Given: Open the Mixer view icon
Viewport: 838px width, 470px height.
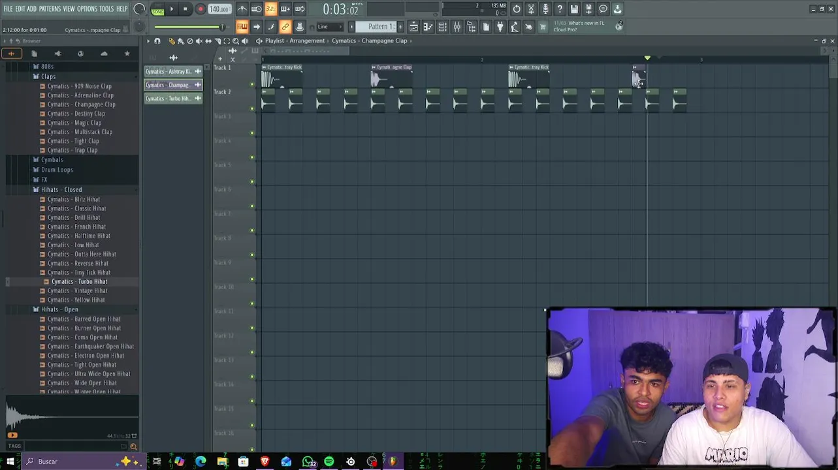Looking at the screenshot, I should point(457,27).
